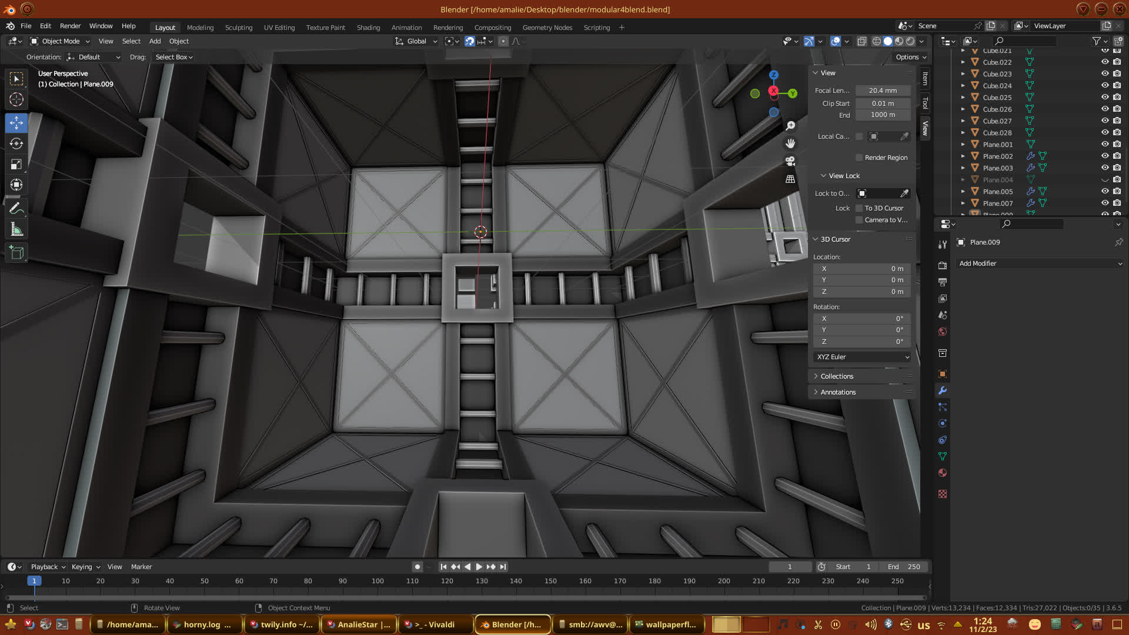
Task: Switch to the Sculpting workspace tab
Action: (x=238, y=28)
